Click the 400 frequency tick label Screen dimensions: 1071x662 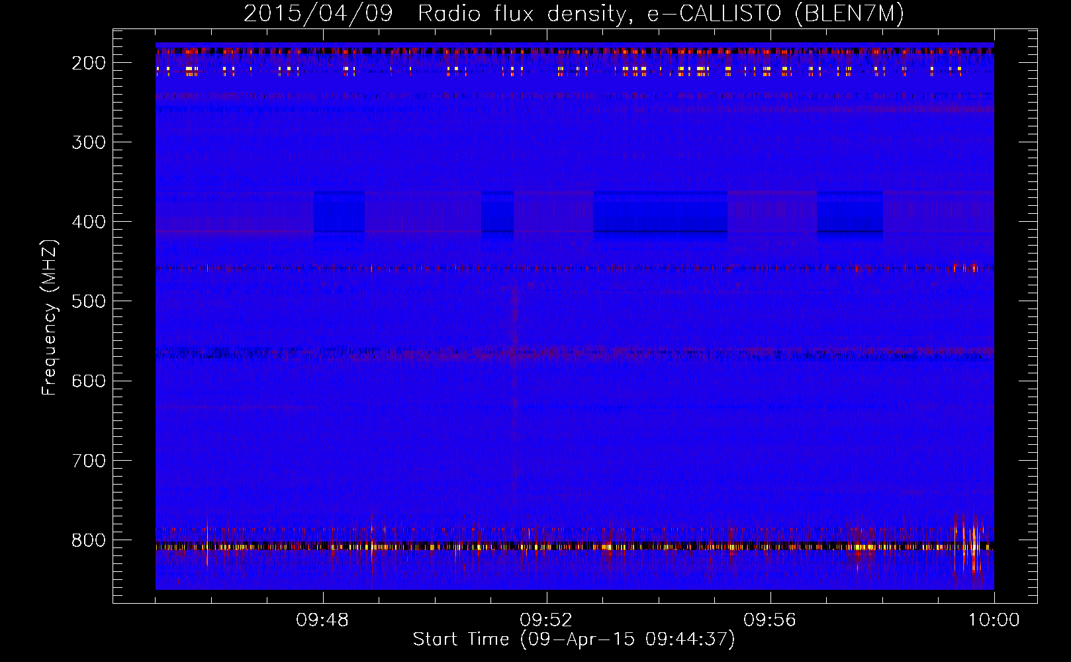[89, 222]
